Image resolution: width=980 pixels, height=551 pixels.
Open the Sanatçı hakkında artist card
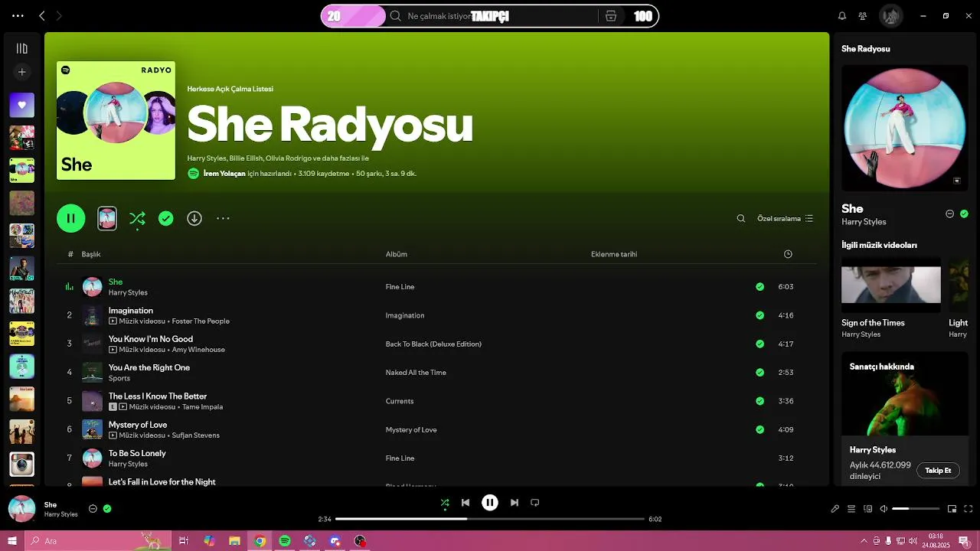(x=905, y=417)
